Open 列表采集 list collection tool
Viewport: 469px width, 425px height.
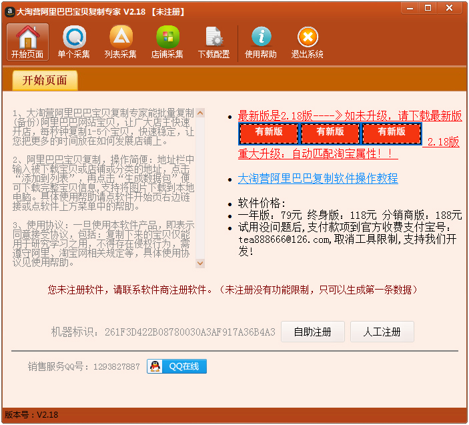[x=121, y=42]
